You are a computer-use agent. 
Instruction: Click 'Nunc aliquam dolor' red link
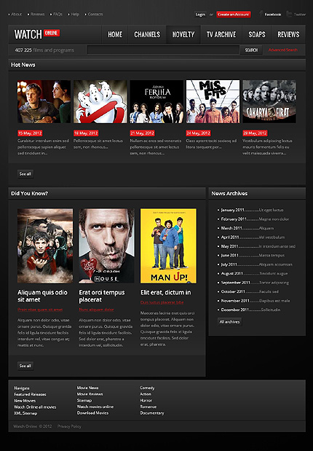(x=96, y=310)
